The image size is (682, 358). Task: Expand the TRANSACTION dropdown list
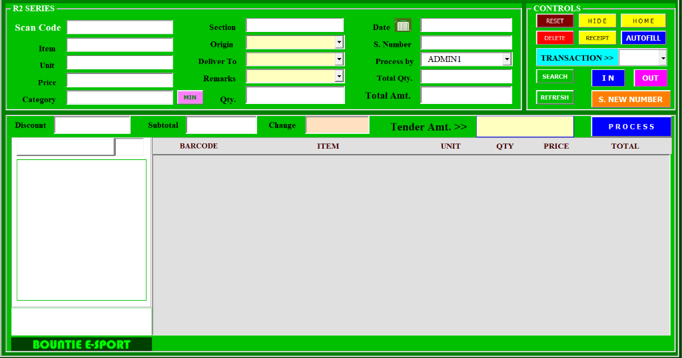tap(663, 57)
